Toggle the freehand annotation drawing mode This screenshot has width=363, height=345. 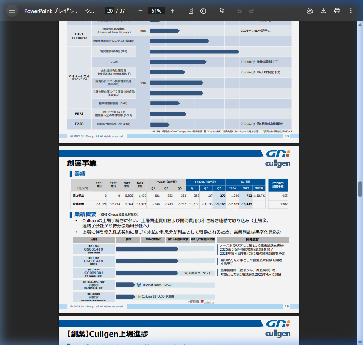coord(222,11)
